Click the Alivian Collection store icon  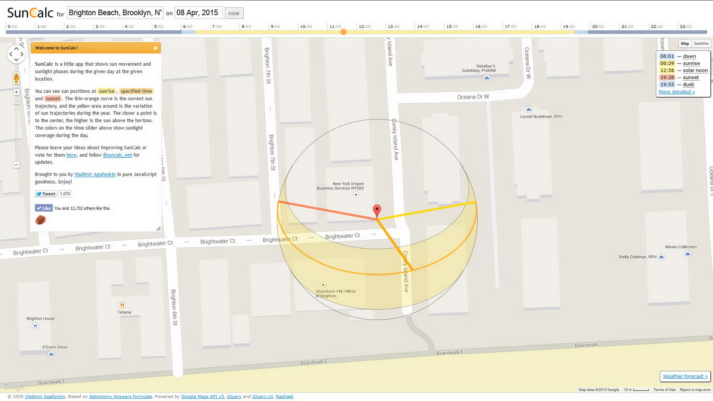[x=688, y=254]
